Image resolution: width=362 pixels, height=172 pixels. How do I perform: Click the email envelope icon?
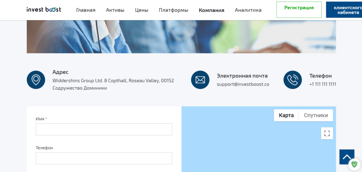200,80
